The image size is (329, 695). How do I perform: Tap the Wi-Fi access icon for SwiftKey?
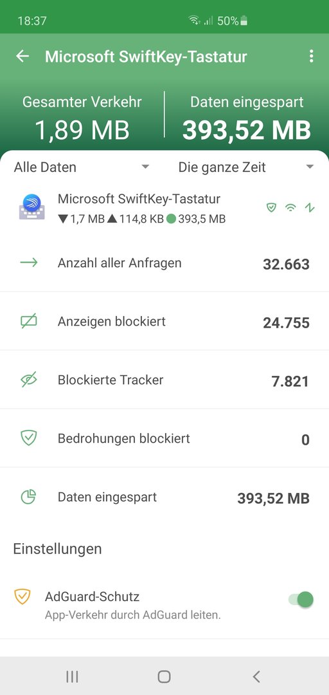(x=290, y=207)
